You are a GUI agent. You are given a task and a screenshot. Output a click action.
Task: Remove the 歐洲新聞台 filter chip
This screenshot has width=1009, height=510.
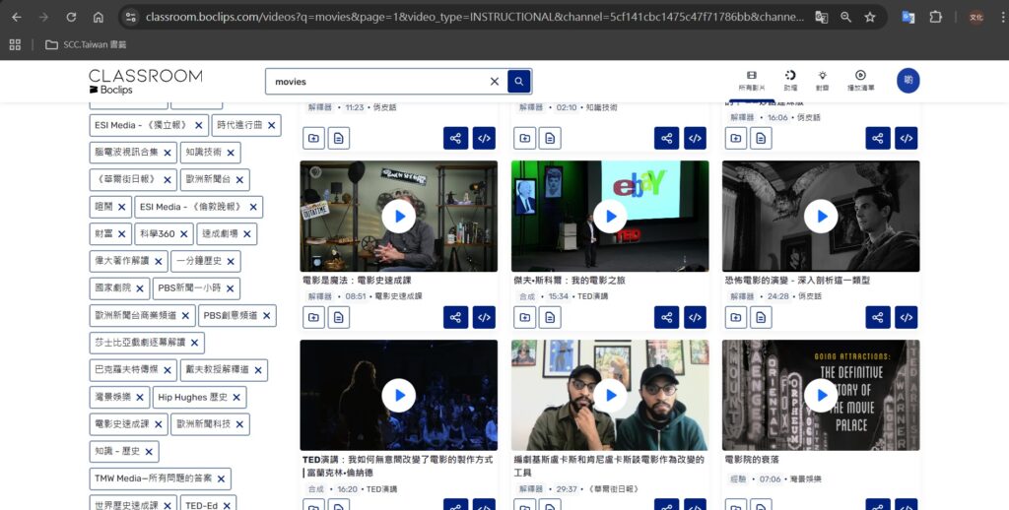point(239,180)
